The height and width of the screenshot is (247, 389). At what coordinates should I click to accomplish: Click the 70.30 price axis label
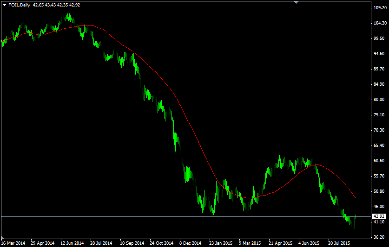pyautogui.click(x=380, y=130)
